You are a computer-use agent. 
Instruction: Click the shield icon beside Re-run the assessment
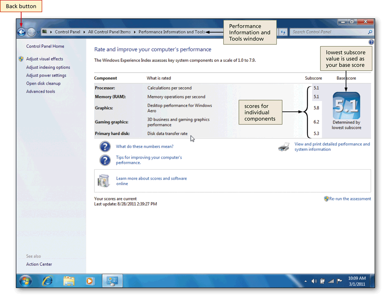coord(326,199)
